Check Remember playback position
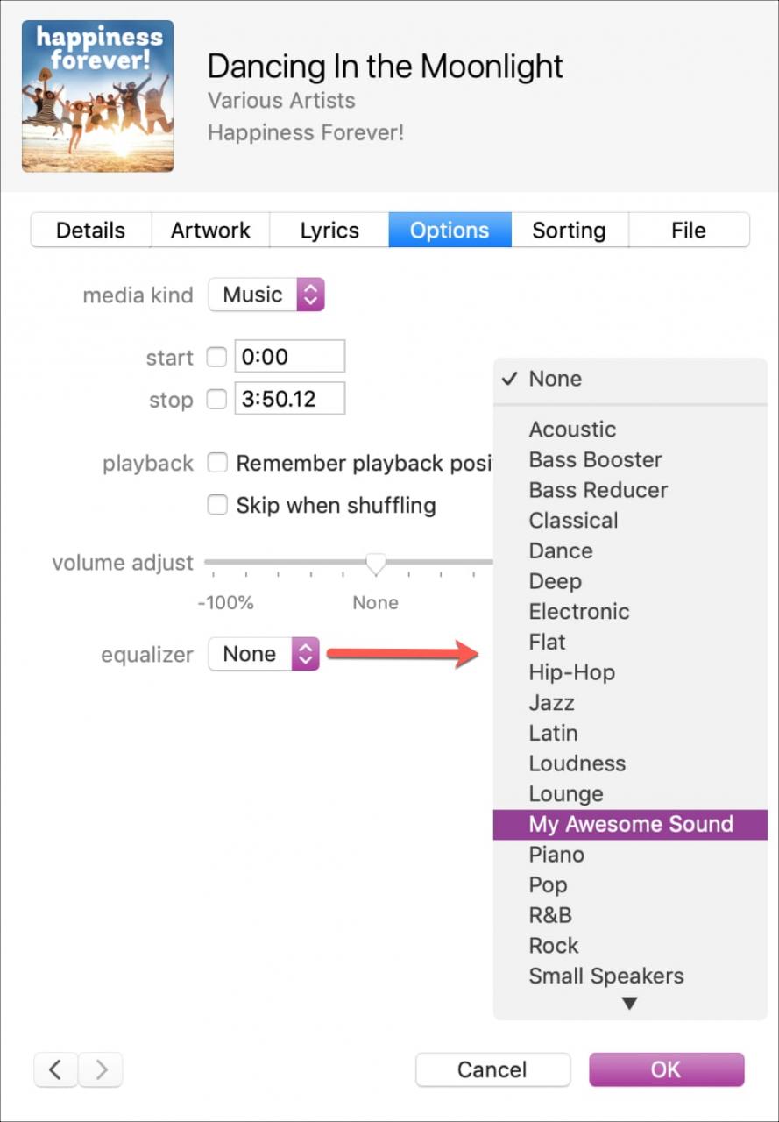The width and height of the screenshot is (779, 1122). click(216, 463)
